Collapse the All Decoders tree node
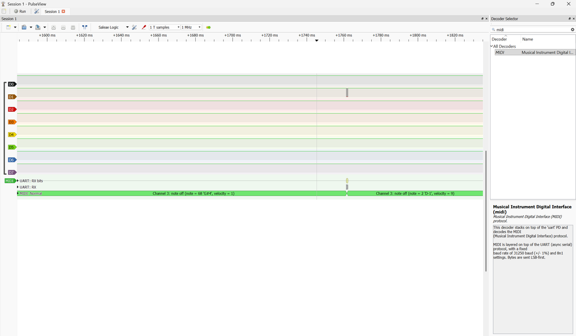 (492, 46)
